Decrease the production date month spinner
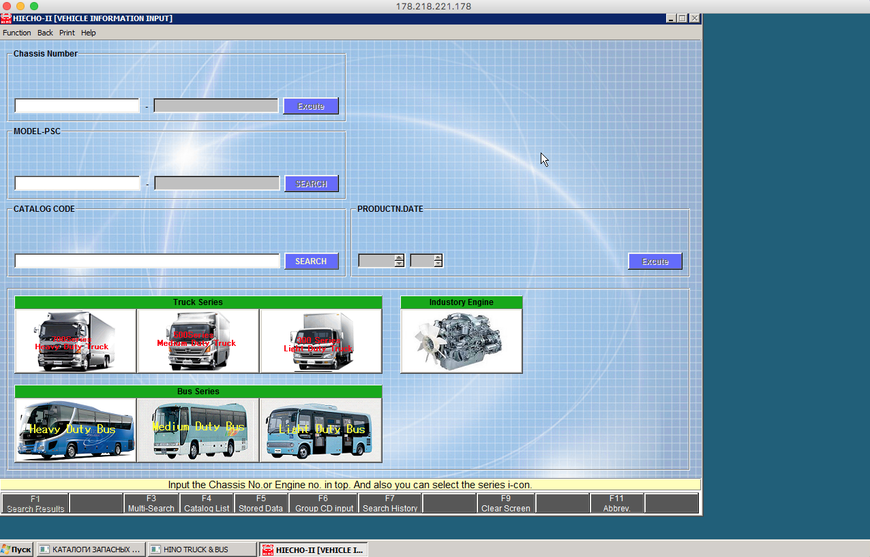 [x=438, y=264]
